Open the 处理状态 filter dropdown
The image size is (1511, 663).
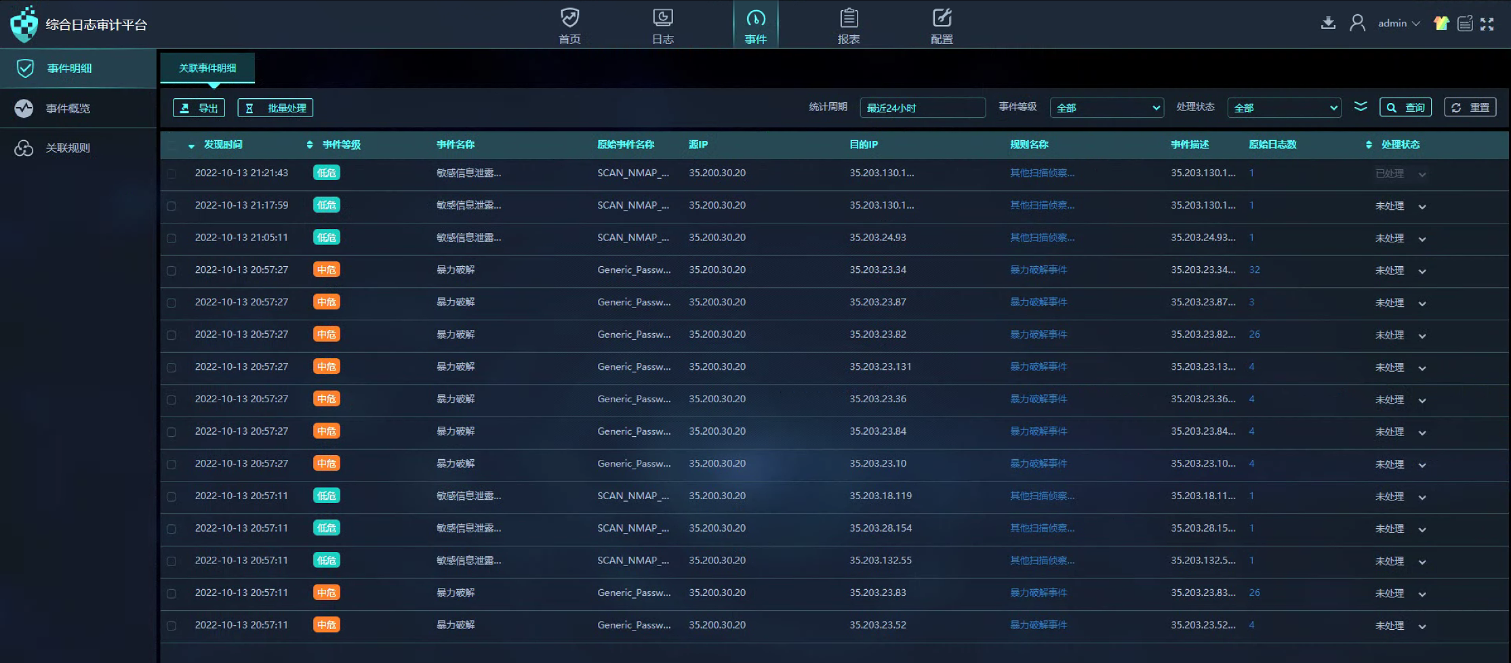tap(1285, 108)
